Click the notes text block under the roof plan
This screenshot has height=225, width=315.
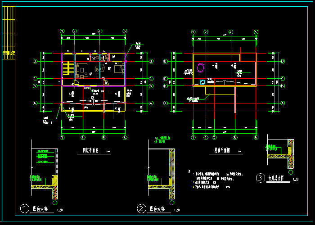tap(211, 180)
